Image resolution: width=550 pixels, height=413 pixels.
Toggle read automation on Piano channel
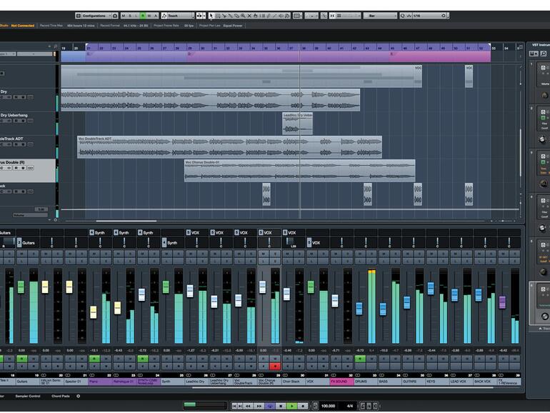[x=94, y=359]
